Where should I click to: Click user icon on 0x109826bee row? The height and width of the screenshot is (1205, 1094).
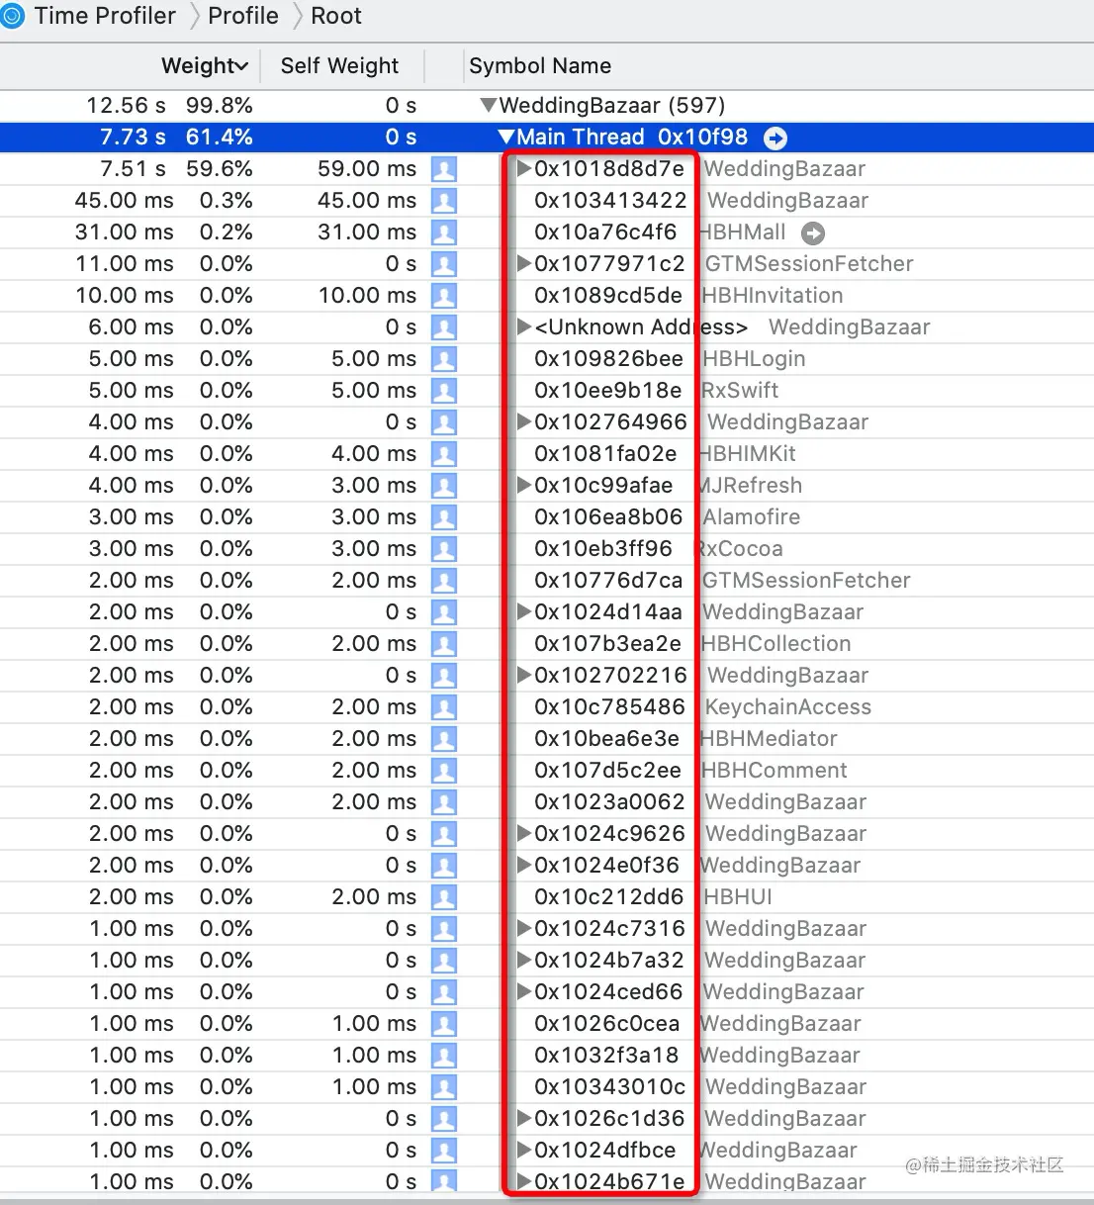445,359
